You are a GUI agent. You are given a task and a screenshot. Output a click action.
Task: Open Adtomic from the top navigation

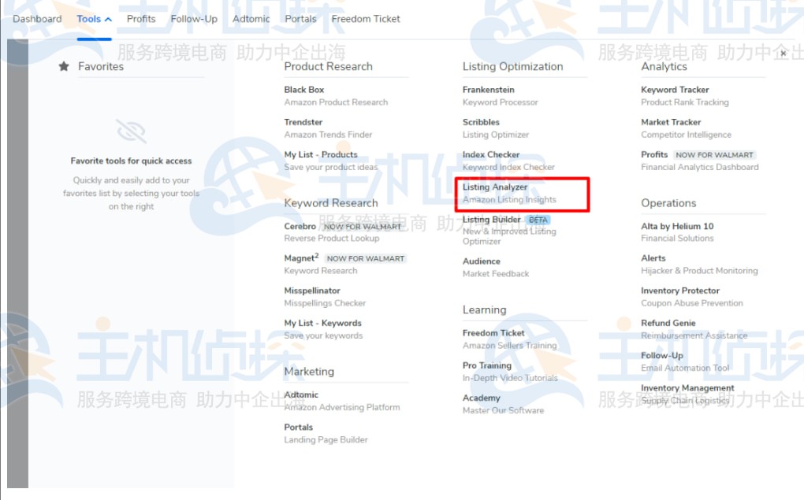[x=251, y=18]
